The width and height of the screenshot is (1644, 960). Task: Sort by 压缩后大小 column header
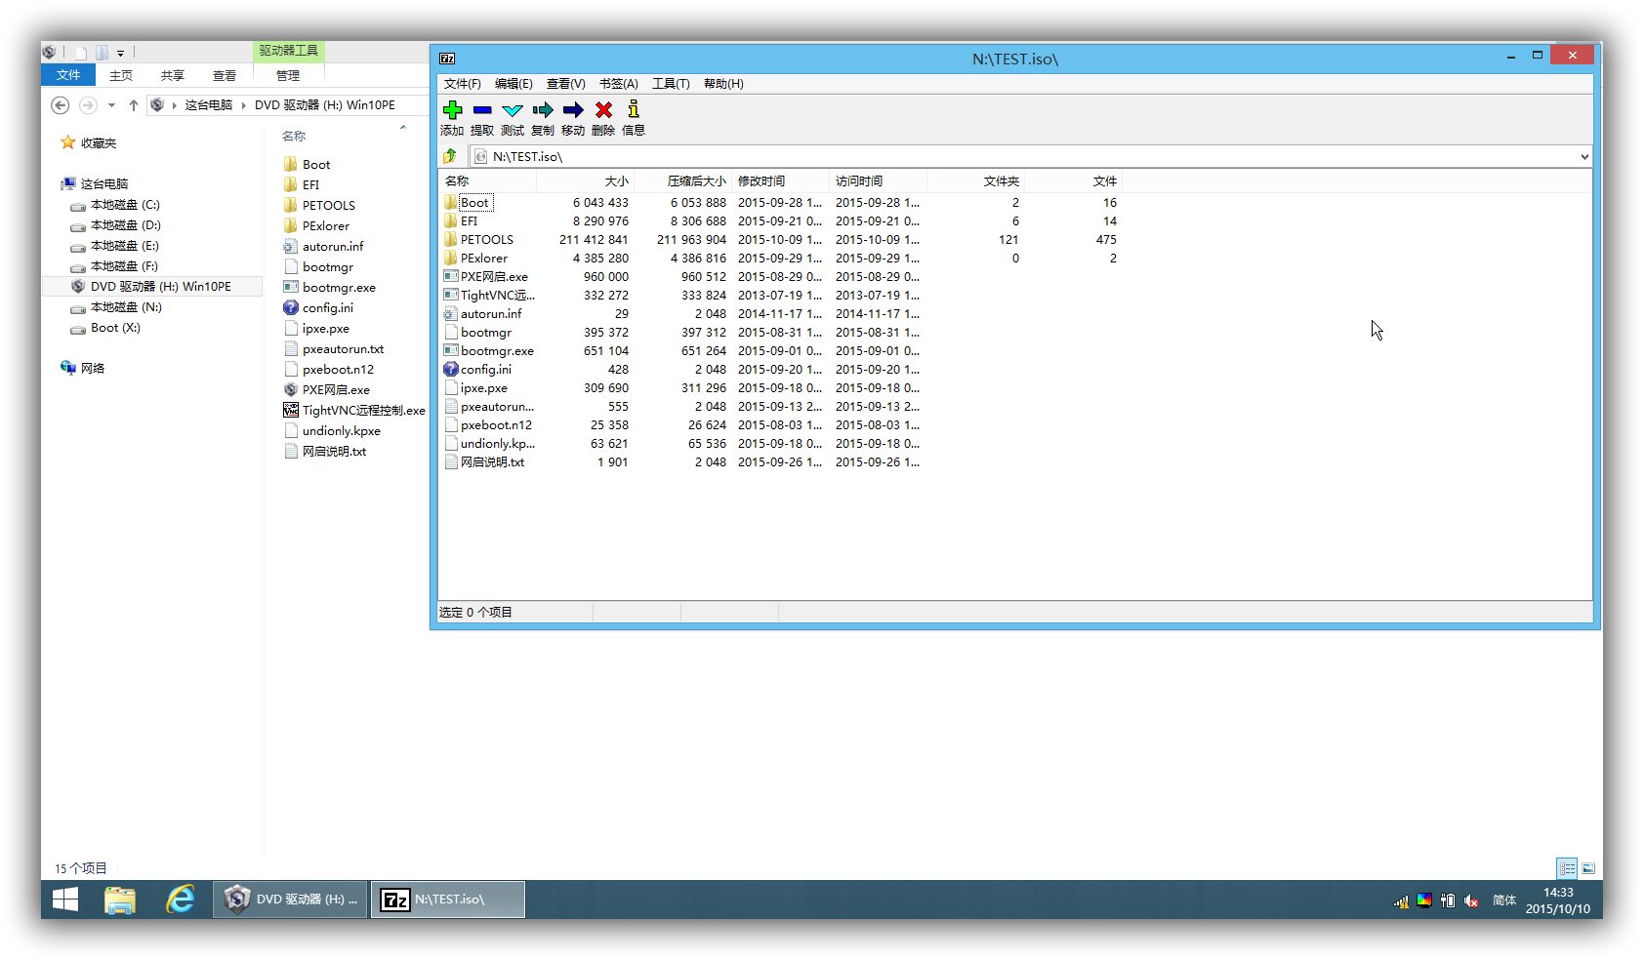(x=682, y=181)
